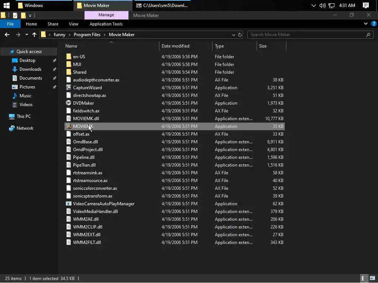Select the MOVIEMK.dll file icon
Image resolution: width=378 pixels, height=283 pixels.
69,118
